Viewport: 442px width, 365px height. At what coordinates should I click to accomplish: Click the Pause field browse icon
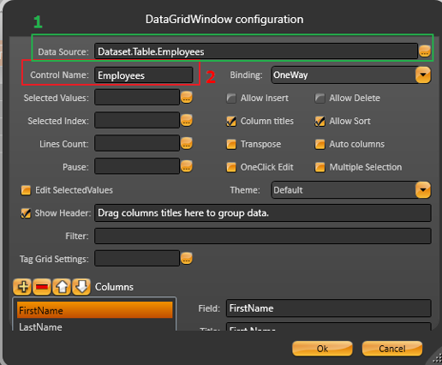point(187,166)
